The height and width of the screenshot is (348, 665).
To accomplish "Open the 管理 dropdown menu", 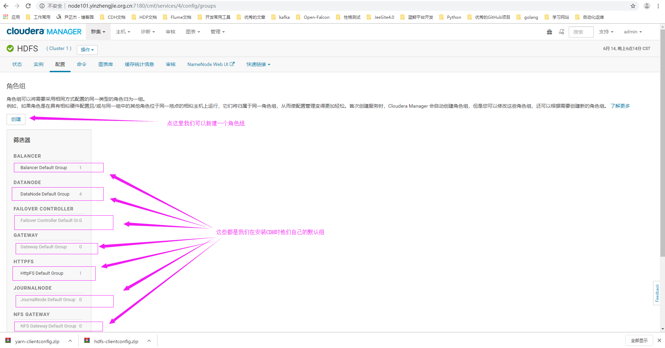I will [218, 32].
